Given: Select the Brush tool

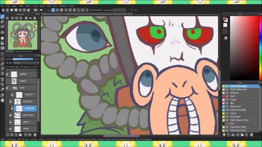Looking at the screenshot, I should click(x=2, y=17).
